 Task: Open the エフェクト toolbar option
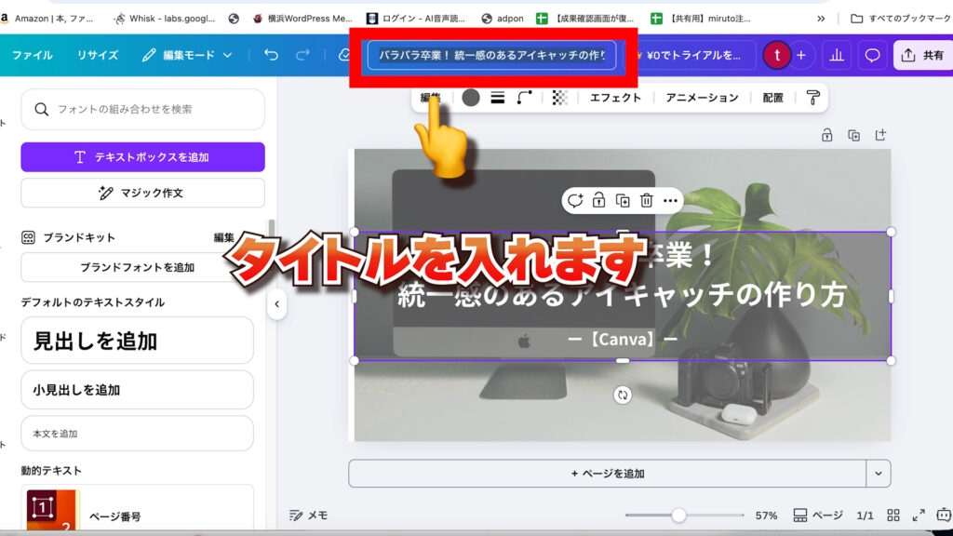click(x=615, y=98)
